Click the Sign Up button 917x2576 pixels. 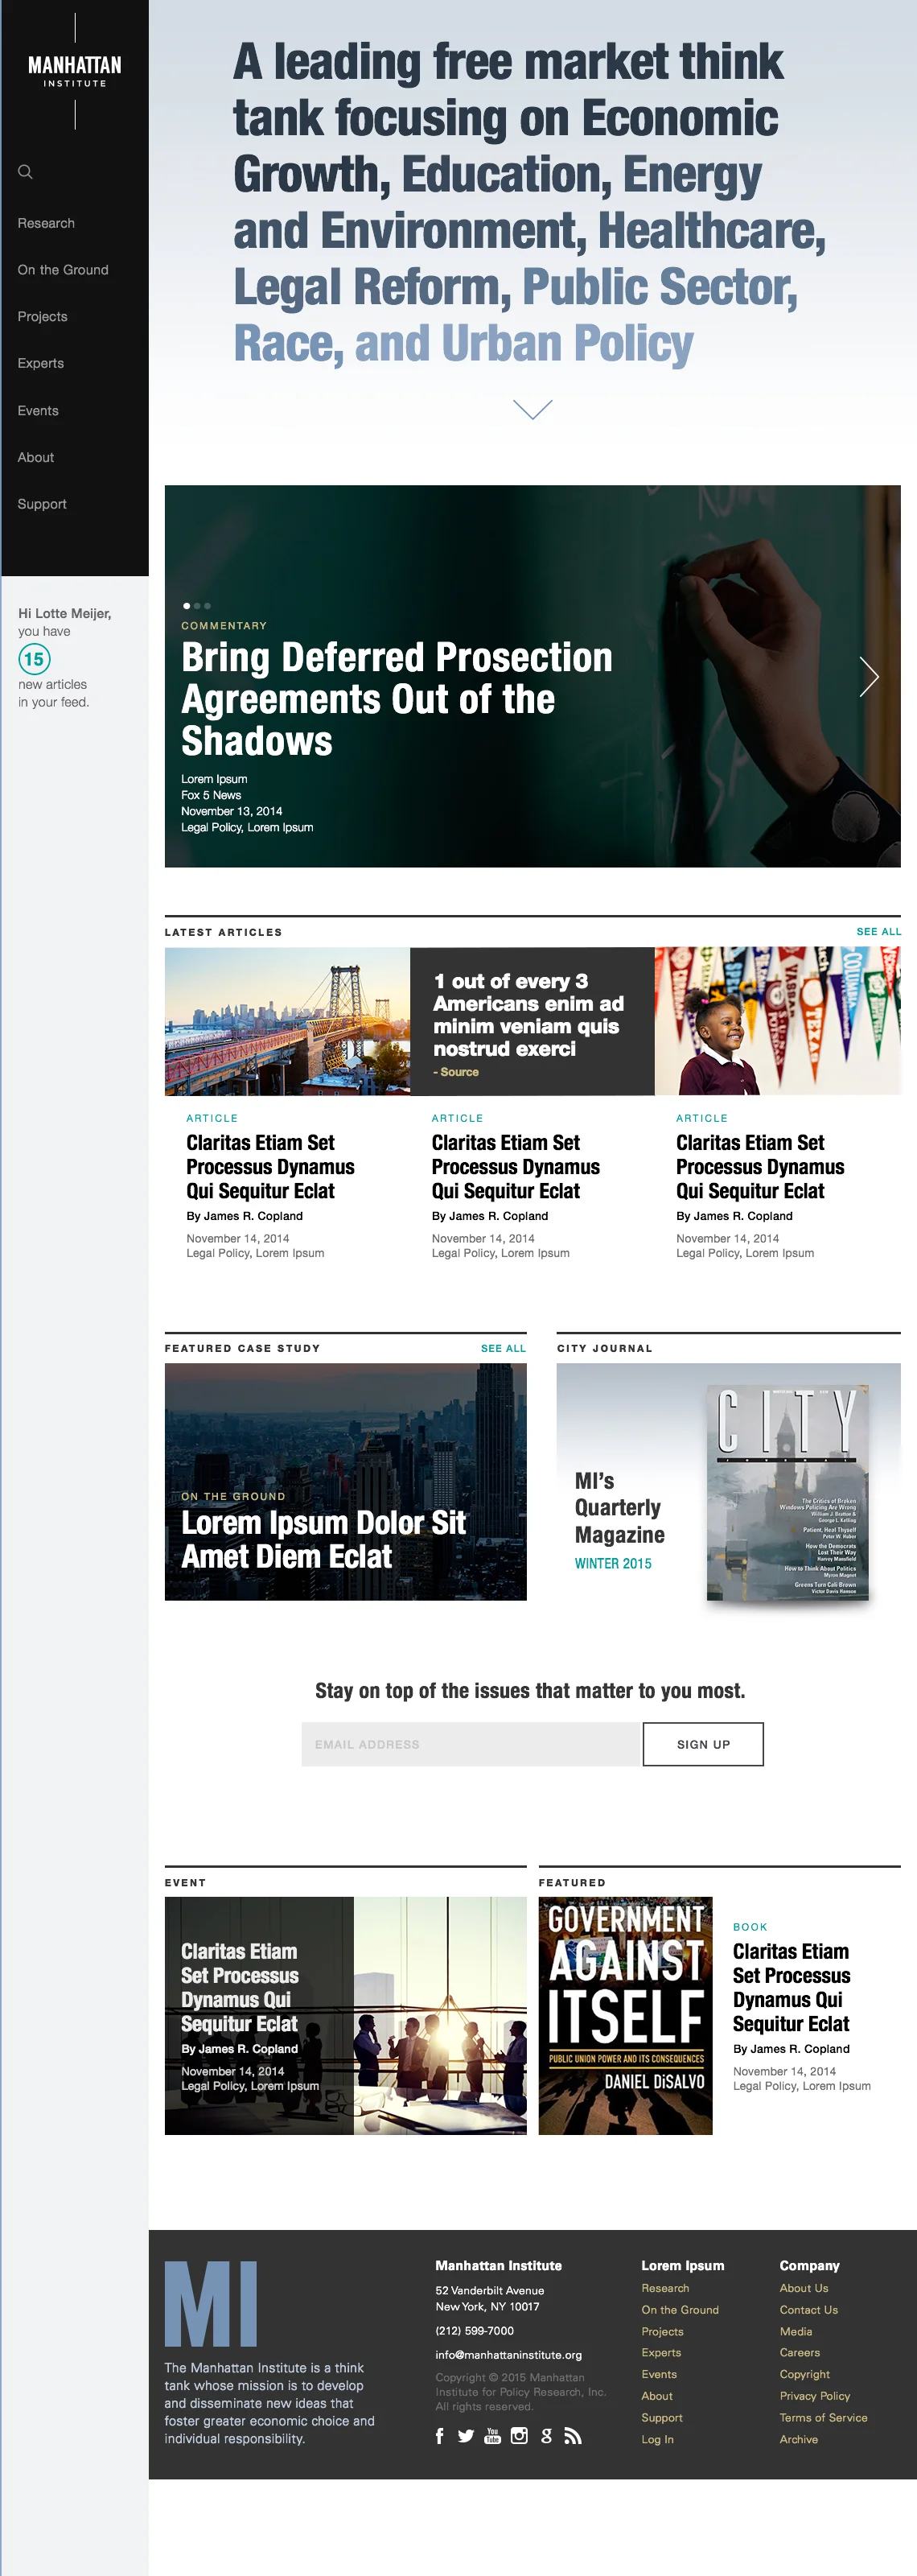(703, 1744)
